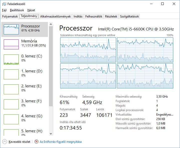Open the Fájl menu
The height and width of the screenshot is (148, 180).
click(x=4, y=10)
